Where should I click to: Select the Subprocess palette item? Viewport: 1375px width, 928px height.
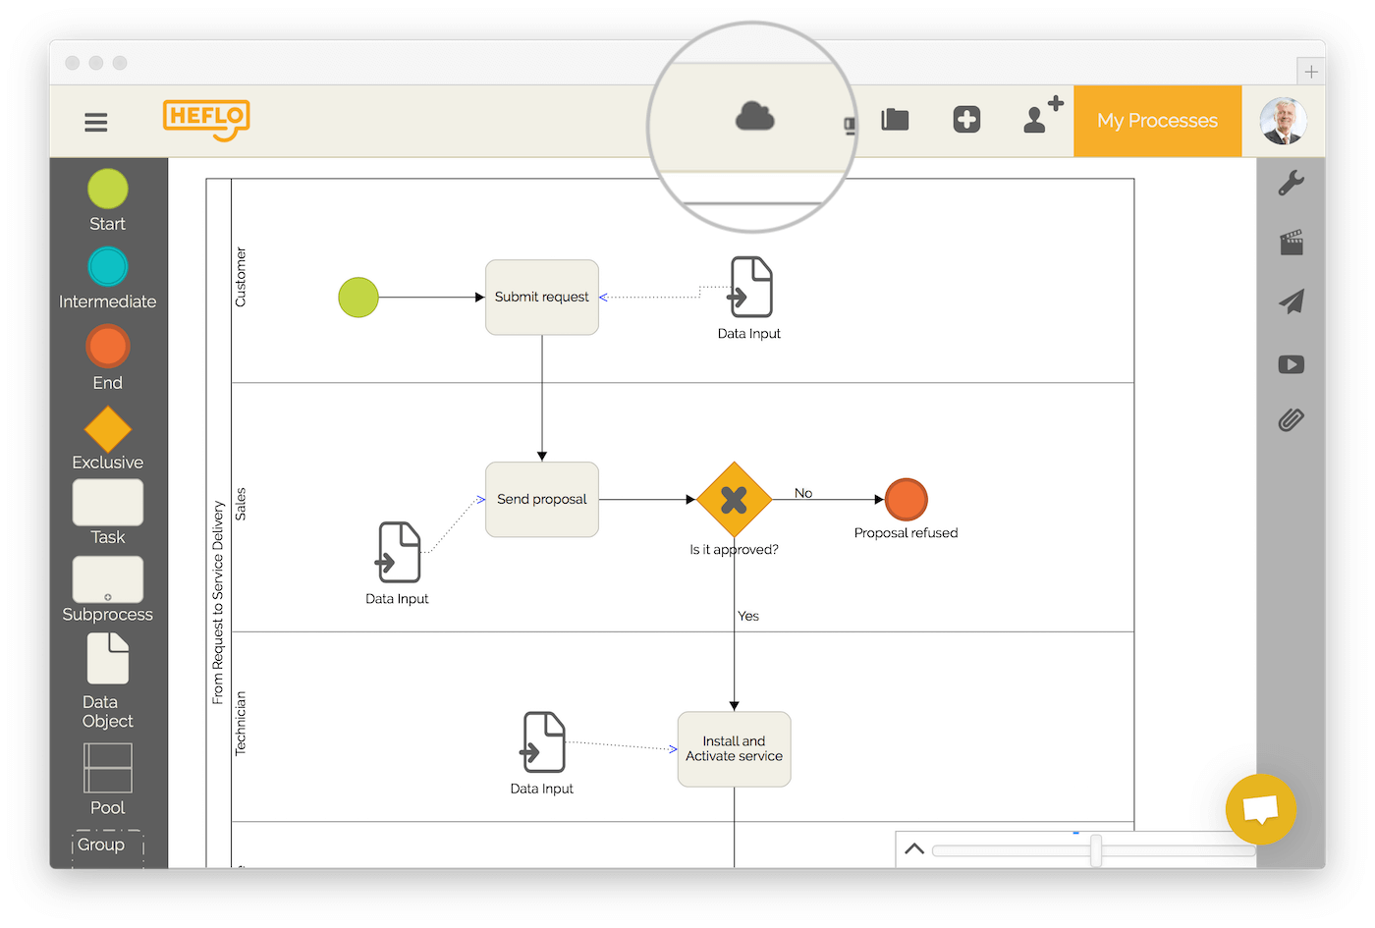point(108,580)
